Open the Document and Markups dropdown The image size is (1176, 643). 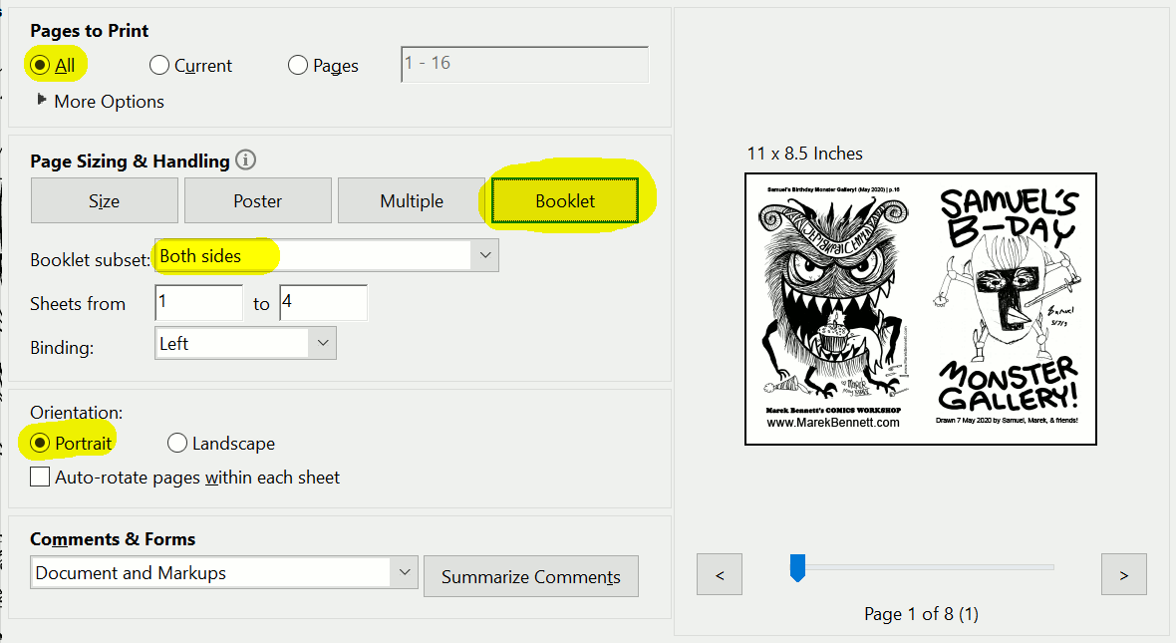(x=404, y=573)
